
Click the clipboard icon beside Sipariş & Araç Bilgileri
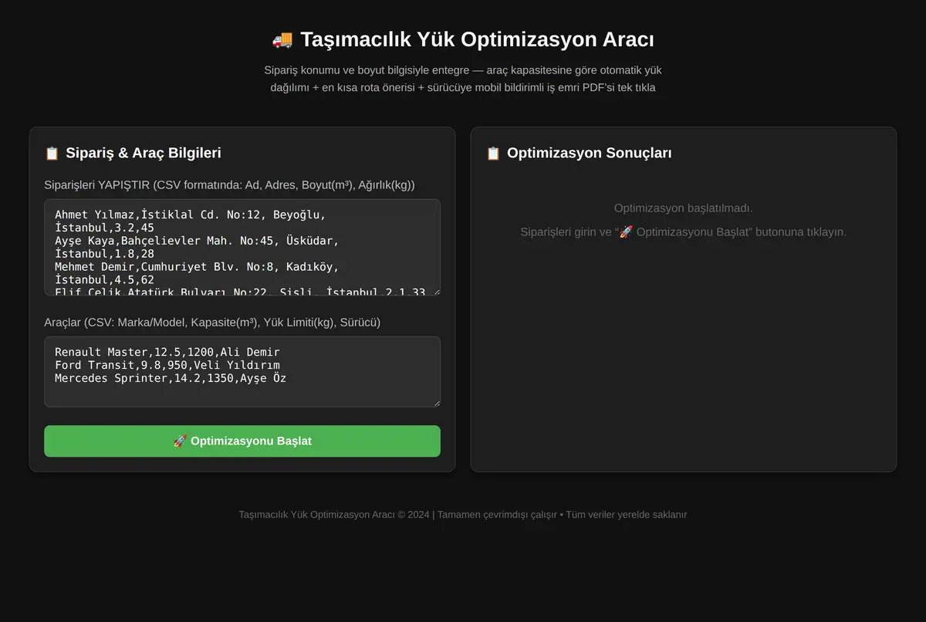click(52, 153)
